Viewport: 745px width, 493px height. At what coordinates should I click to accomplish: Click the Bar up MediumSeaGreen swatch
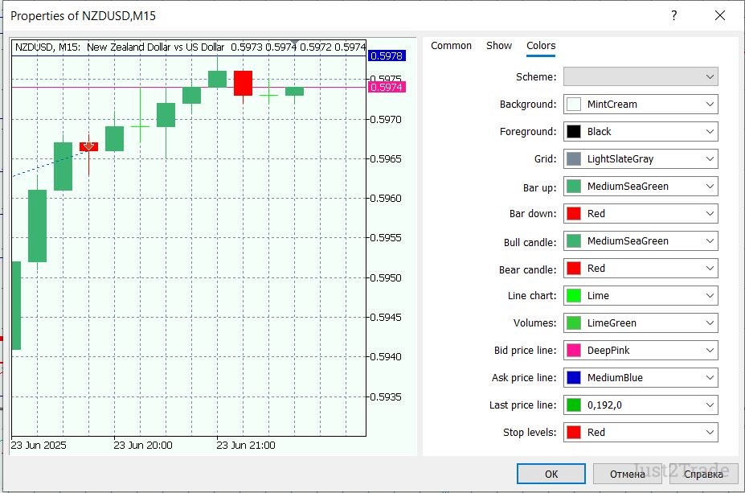574,187
